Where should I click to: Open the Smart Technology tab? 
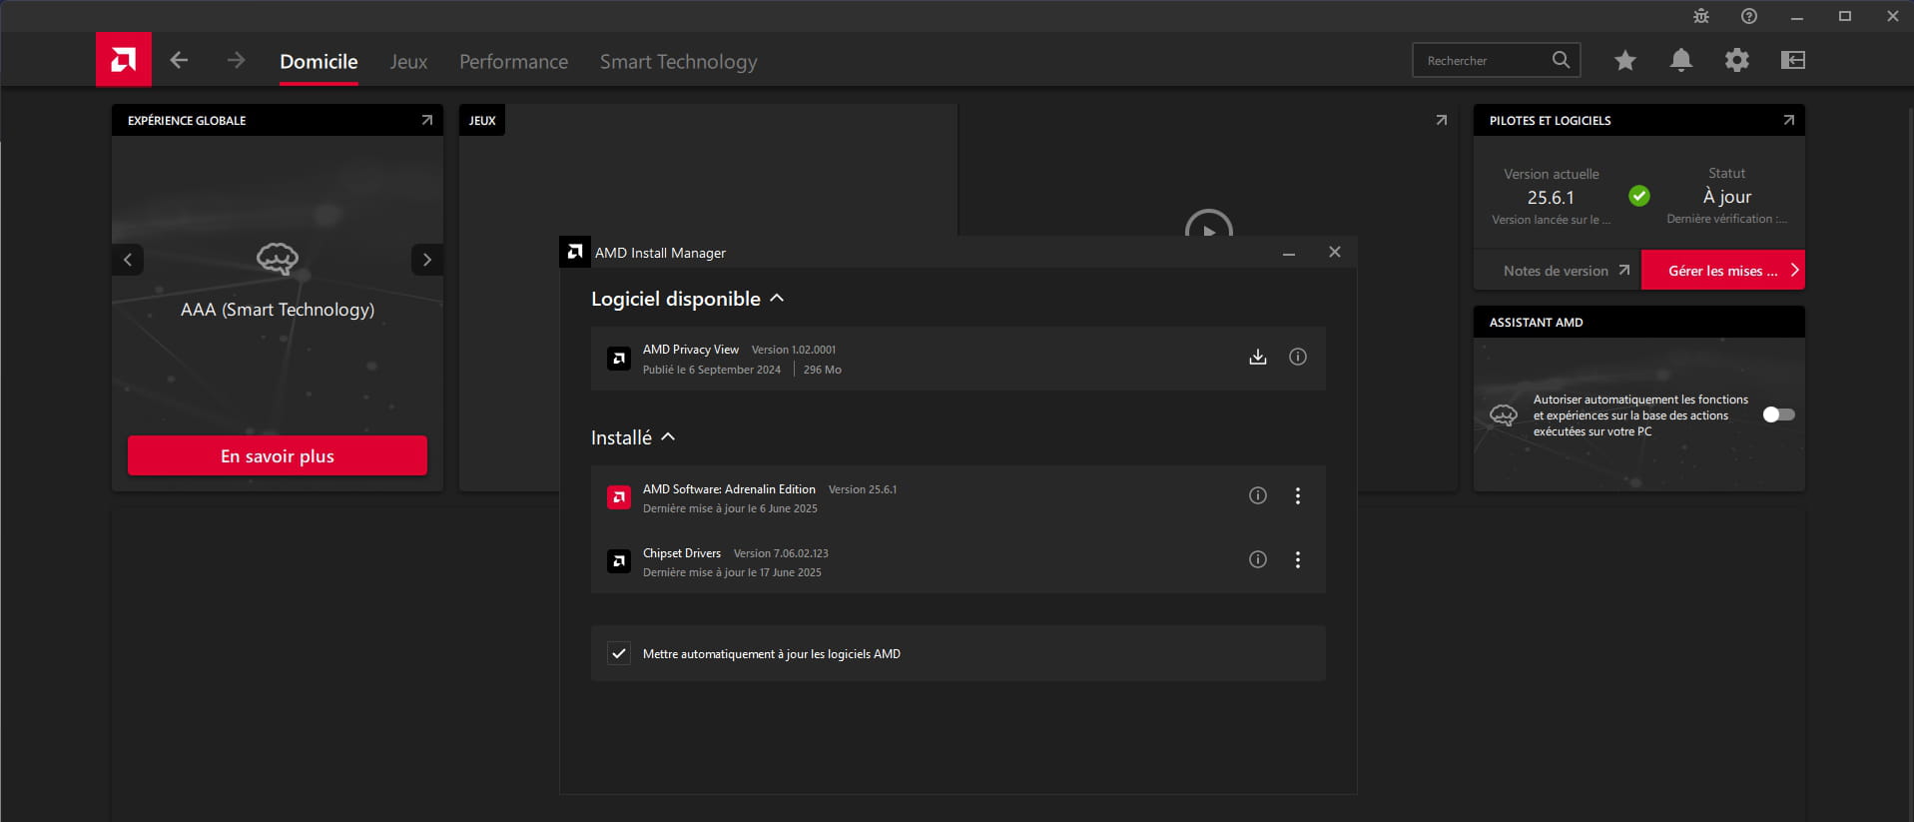tap(678, 62)
